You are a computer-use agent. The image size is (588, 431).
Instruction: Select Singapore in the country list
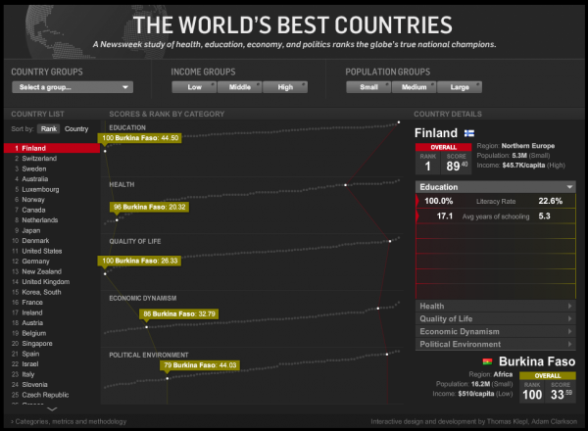52,343
